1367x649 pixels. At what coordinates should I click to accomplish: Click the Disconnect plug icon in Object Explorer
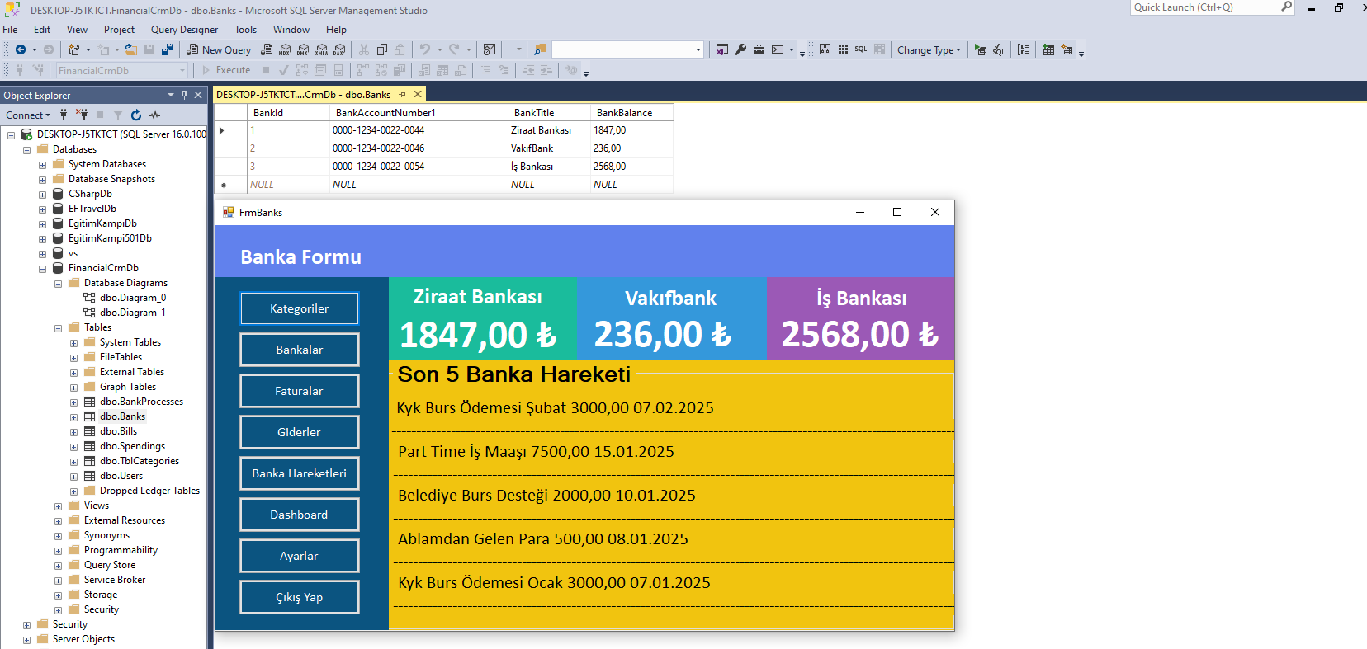point(82,115)
